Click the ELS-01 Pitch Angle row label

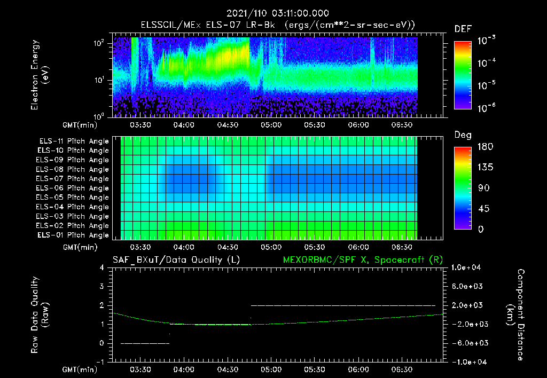pos(73,235)
